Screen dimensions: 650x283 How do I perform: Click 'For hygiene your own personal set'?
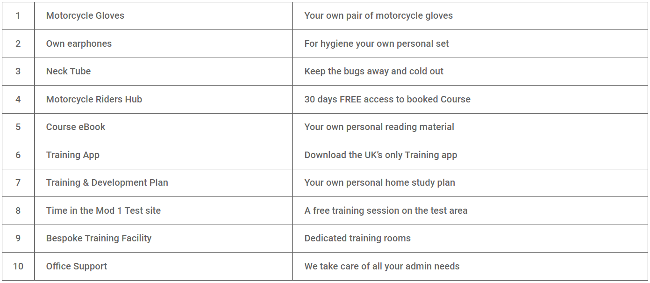click(377, 44)
